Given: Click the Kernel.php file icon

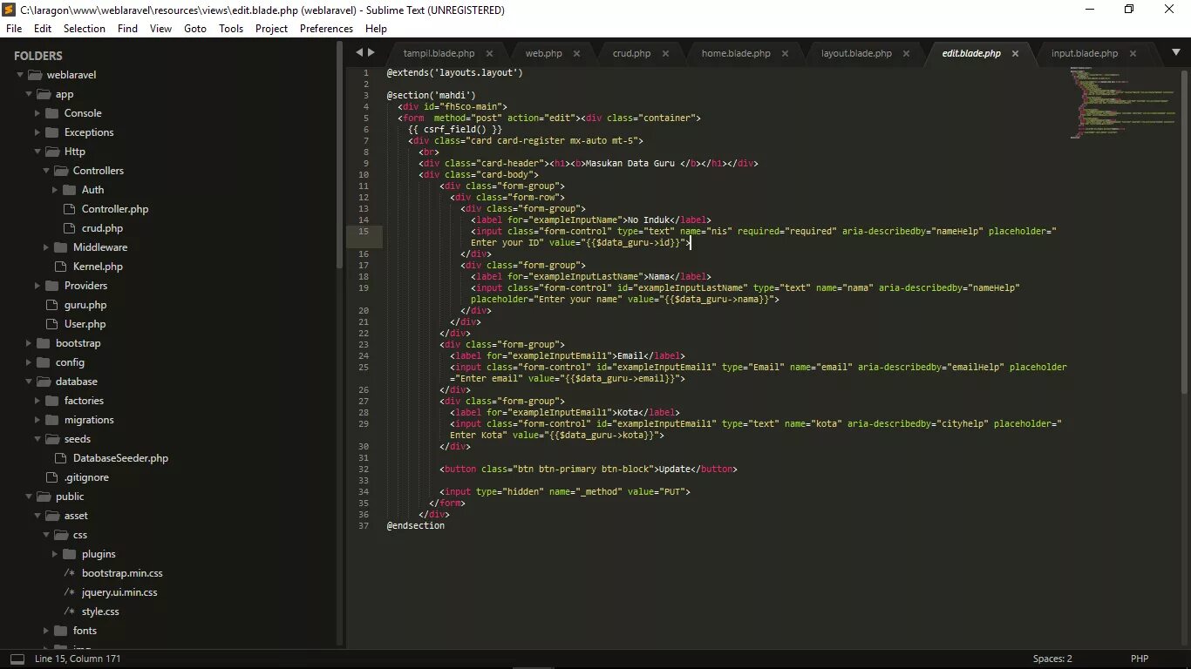Looking at the screenshot, I should pyautogui.click(x=62, y=267).
